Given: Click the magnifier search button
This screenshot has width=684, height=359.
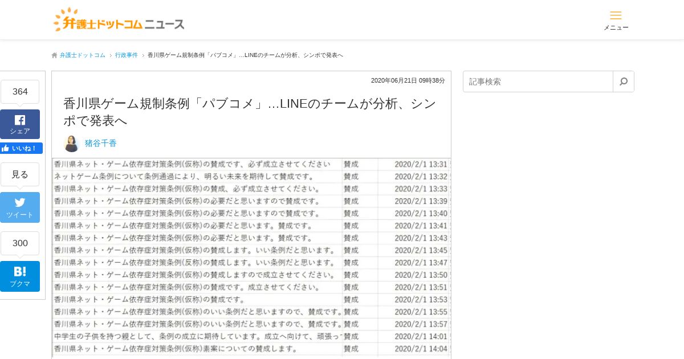Looking at the screenshot, I should pos(624,81).
